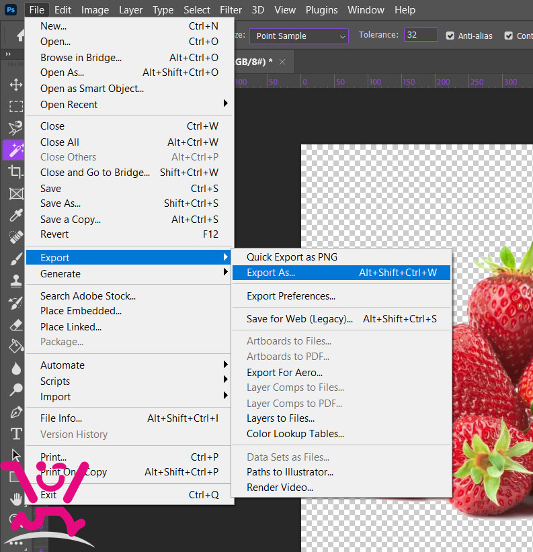Click Open as Smart Object

(129, 89)
